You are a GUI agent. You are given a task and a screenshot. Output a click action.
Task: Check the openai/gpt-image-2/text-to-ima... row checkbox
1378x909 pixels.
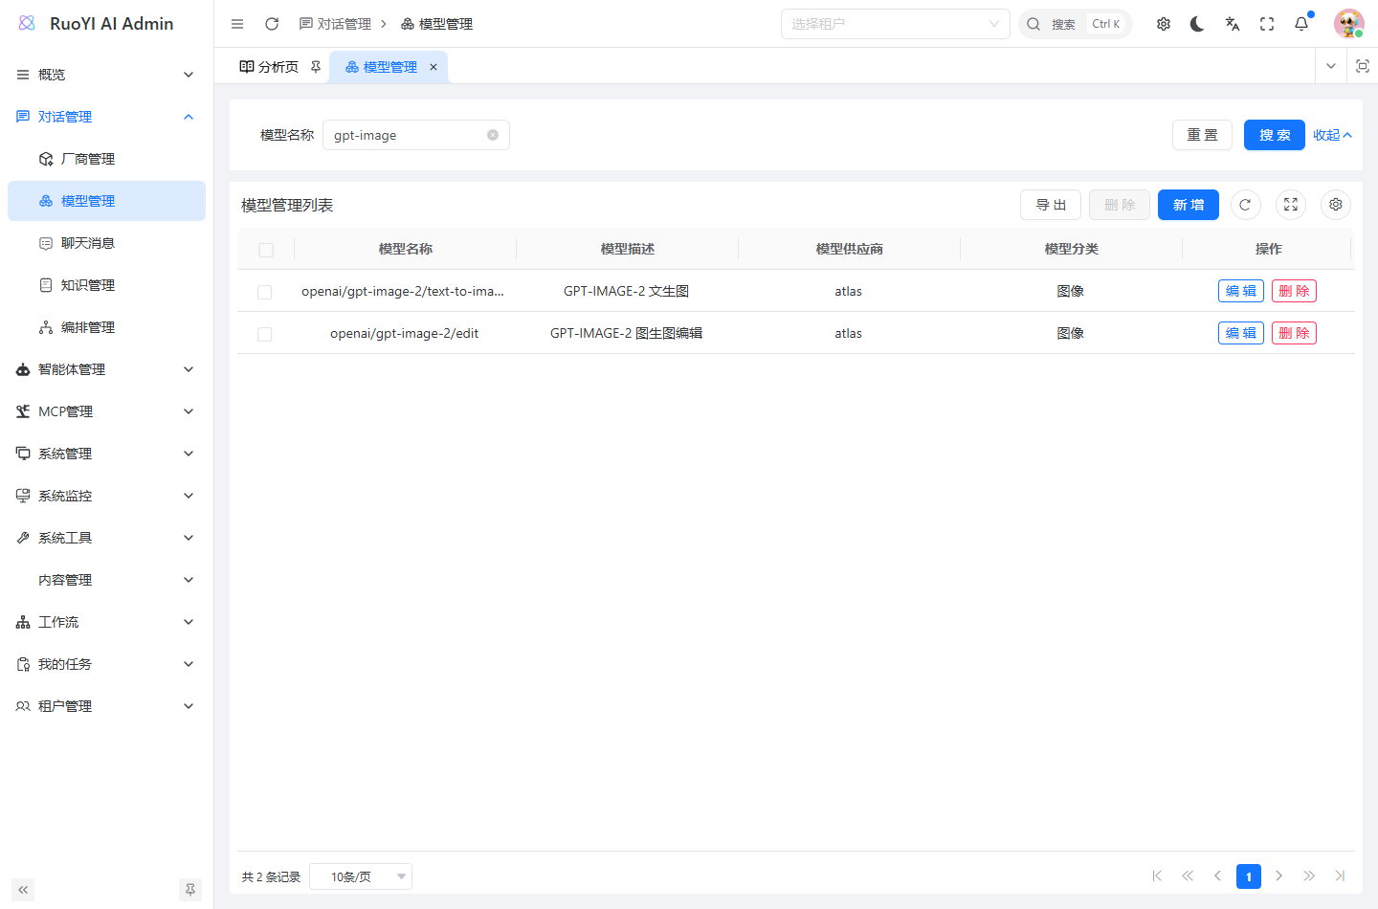click(x=265, y=292)
